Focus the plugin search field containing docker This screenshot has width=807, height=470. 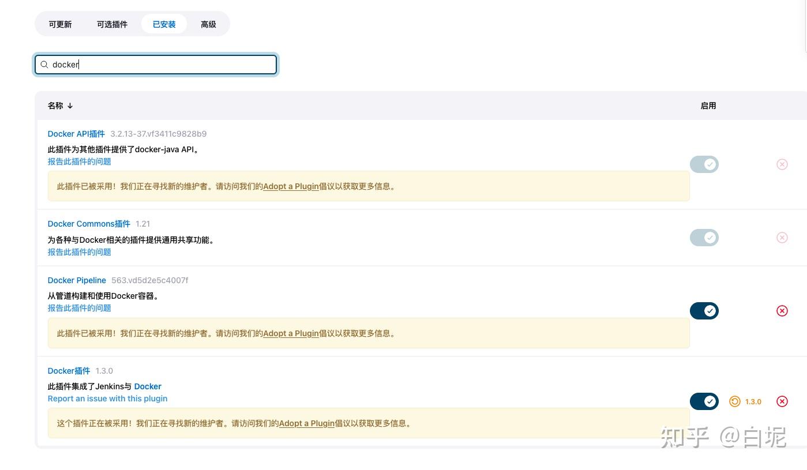tap(156, 65)
